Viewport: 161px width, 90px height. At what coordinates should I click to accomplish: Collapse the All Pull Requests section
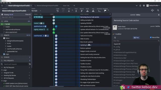click(2, 78)
